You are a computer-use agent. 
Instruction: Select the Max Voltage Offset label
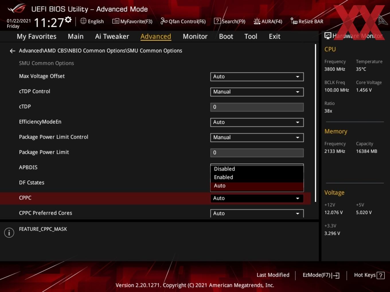42,76
